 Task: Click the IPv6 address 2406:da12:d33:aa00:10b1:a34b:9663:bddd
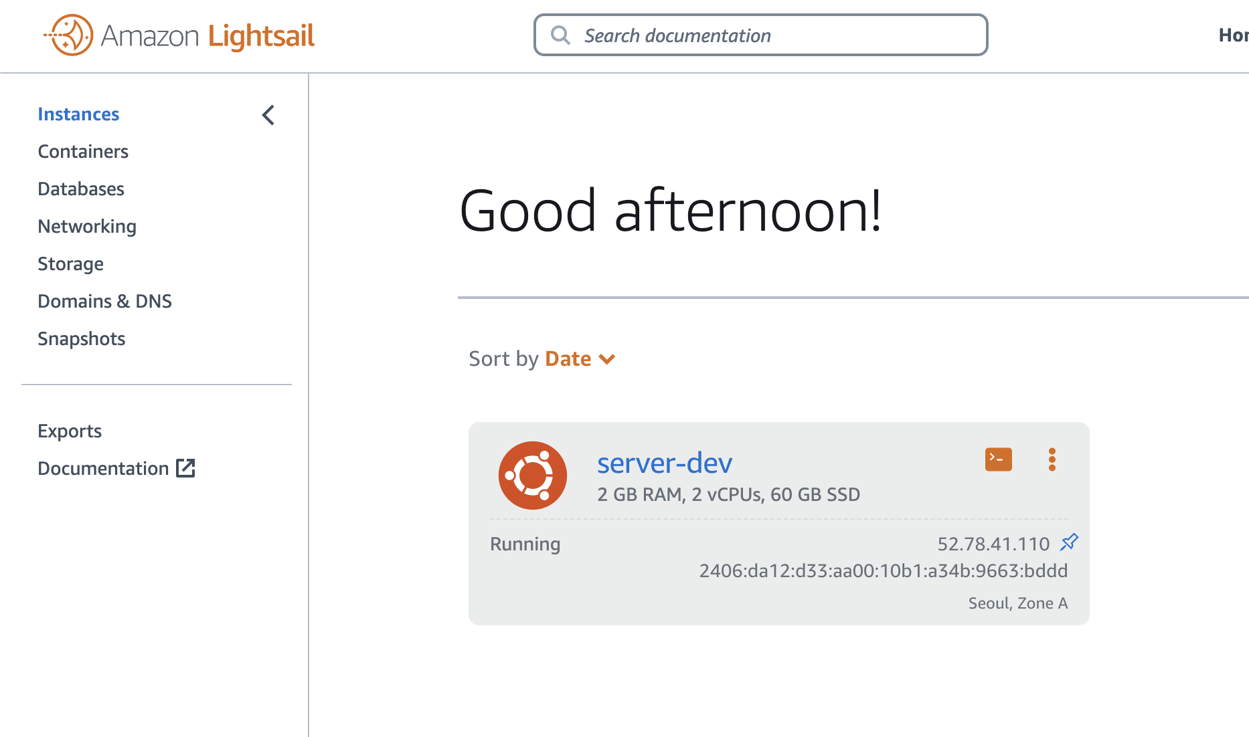click(x=884, y=571)
